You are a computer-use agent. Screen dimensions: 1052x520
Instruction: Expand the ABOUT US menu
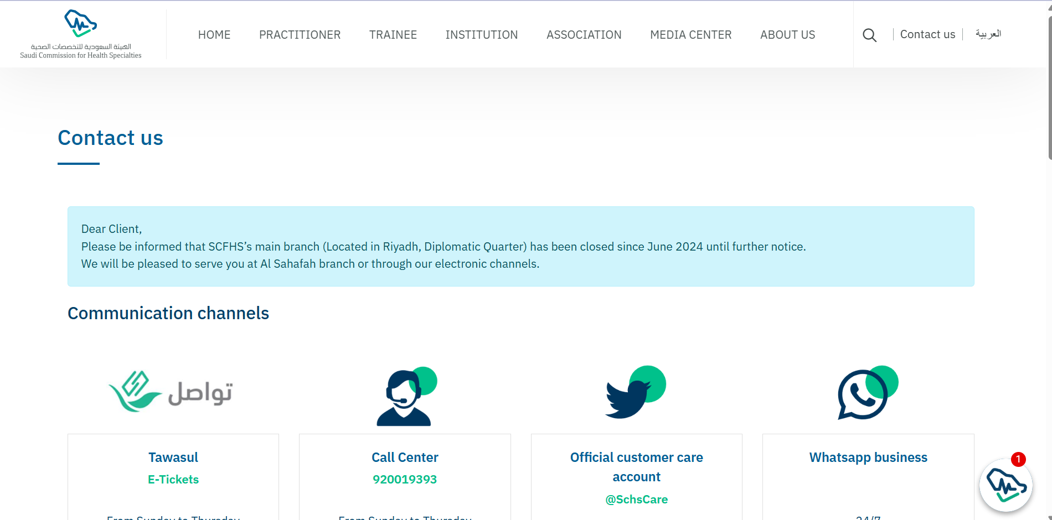coord(787,35)
